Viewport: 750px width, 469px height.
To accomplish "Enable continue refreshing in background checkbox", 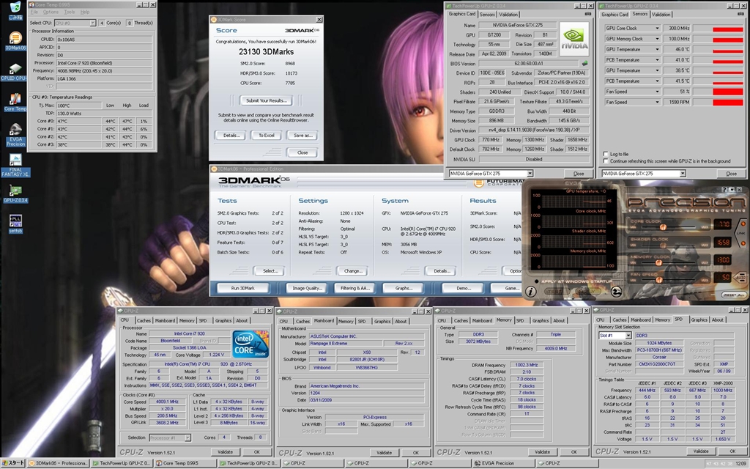I will 604,161.
